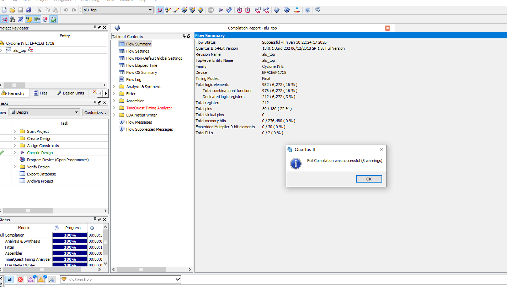The image size is (507, 287).
Task: Click the funnel icon in the message search box
Action: (64, 279)
